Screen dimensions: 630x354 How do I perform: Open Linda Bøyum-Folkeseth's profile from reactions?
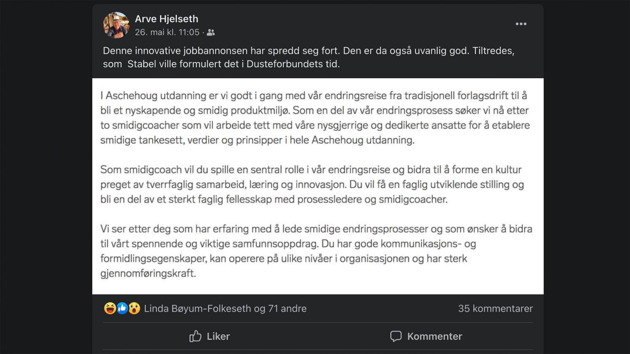[197, 309]
